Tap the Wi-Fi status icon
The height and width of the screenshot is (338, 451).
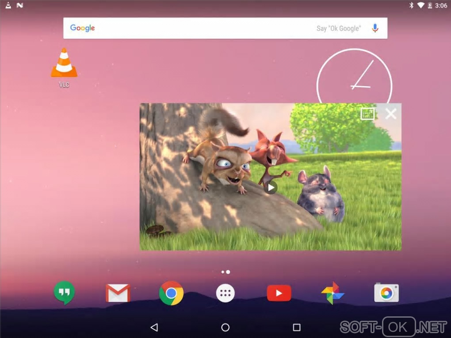420,5
